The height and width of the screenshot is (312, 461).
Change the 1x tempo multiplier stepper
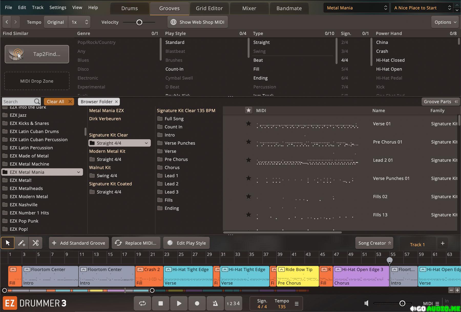click(x=87, y=22)
